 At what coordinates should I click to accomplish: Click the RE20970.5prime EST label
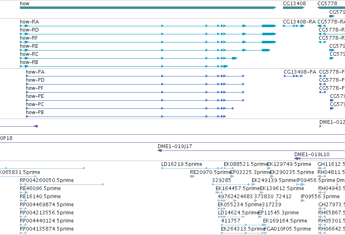click(210, 172)
